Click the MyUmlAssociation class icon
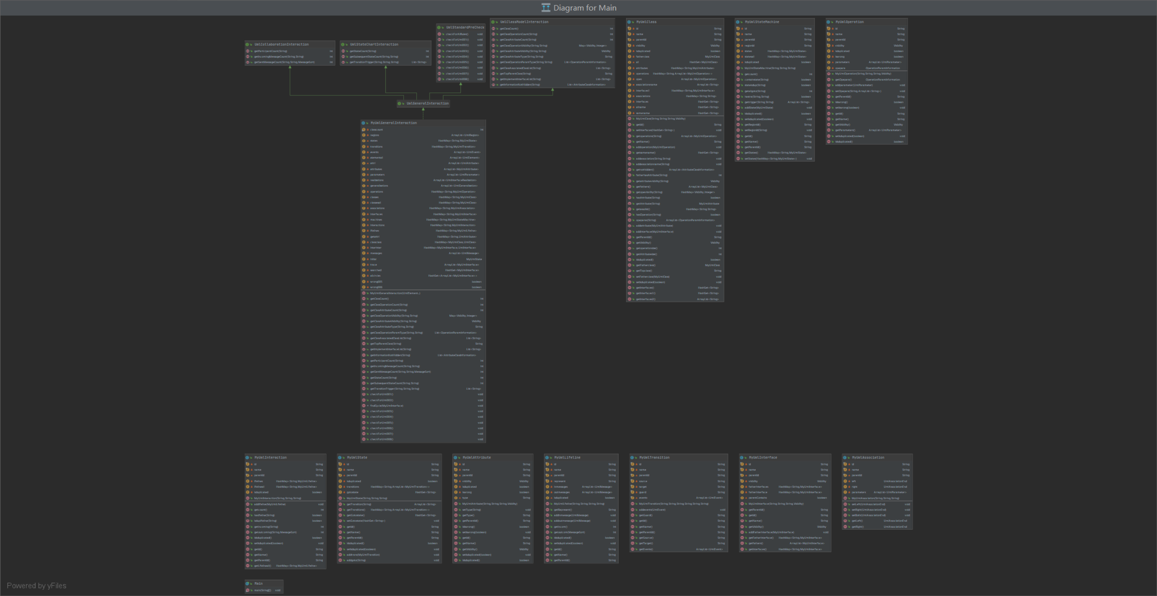Screen dimensions: 1157x596 845,457
